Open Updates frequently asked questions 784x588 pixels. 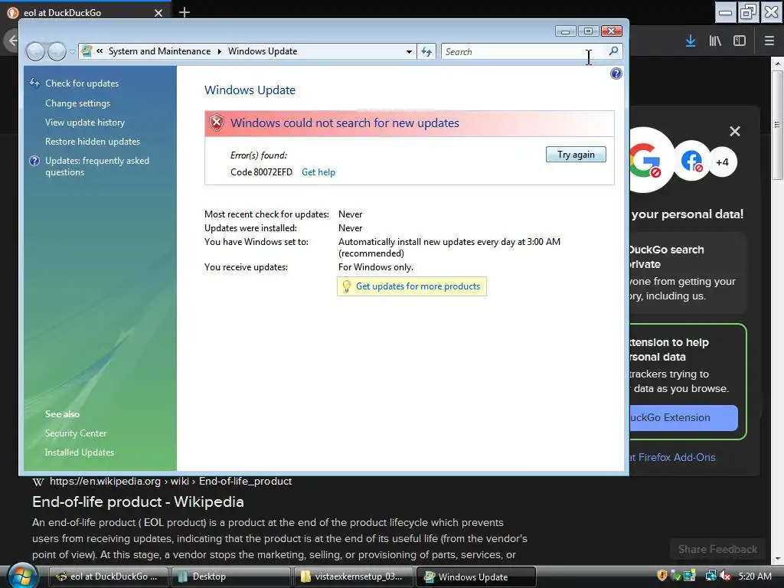click(x=97, y=166)
